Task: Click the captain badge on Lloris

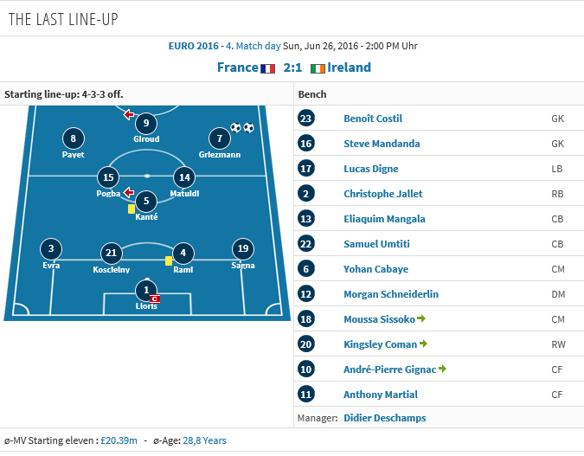Action: 155,299
